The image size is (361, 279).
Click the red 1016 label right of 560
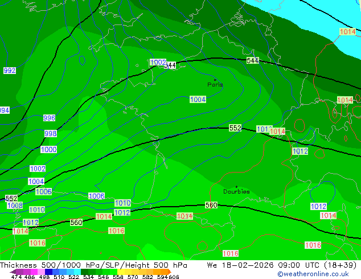coord(116,231)
